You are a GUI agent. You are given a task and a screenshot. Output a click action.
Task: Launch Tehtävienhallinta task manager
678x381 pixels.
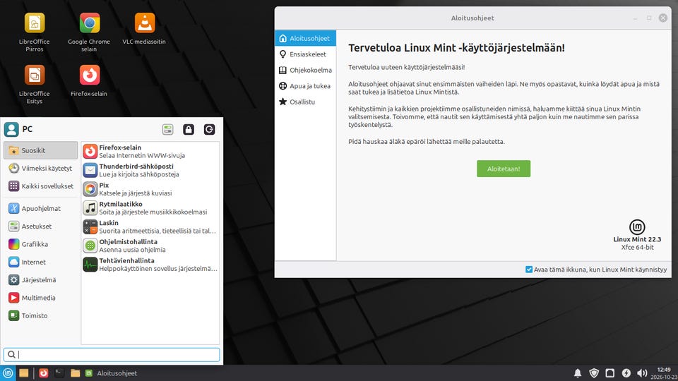click(150, 265)
